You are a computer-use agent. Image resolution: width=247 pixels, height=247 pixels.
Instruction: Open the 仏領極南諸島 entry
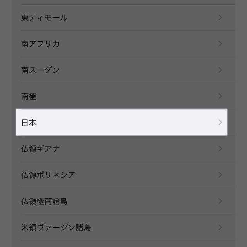point(123,201)
